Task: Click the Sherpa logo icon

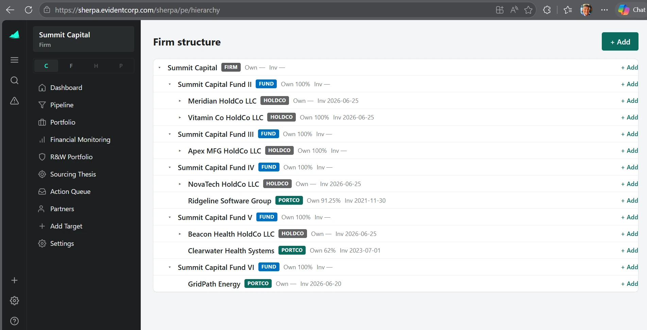Action: (x=14, y=35)
